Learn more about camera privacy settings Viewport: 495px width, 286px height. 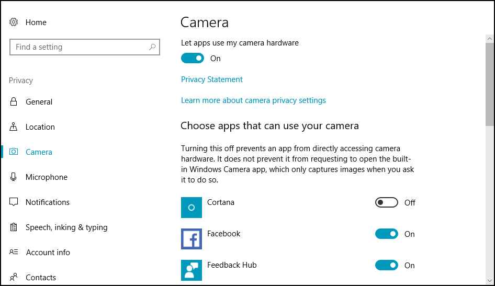click(253, 100)
